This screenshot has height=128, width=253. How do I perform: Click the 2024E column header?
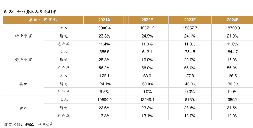coord(233,20)
